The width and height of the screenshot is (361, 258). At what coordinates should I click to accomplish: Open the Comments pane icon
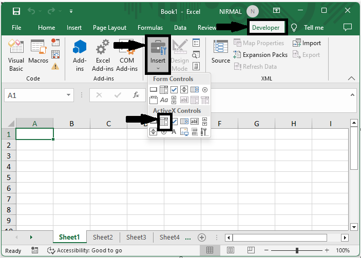click(x=348, y=27)
